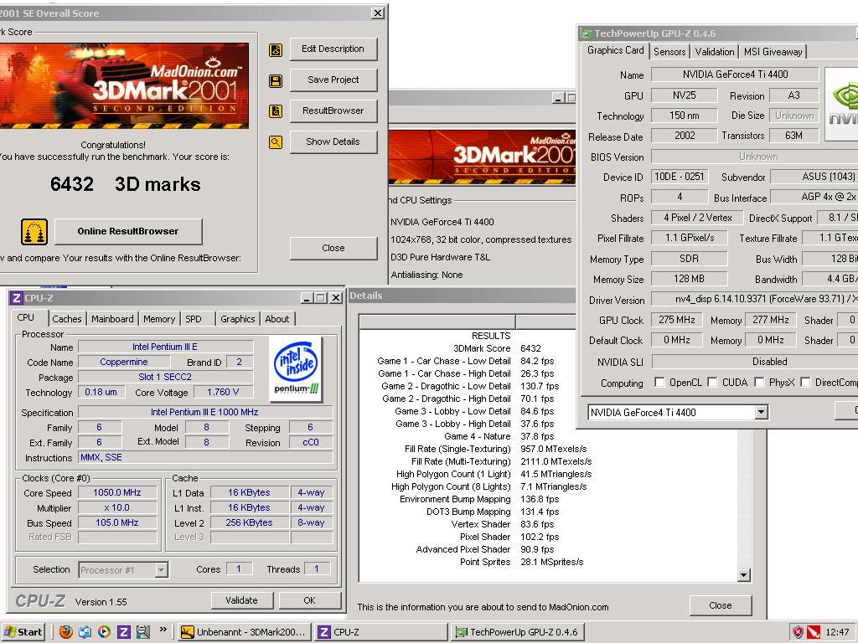Select the MSI Giveaway tab in GPU-Z

coord(773,51)
